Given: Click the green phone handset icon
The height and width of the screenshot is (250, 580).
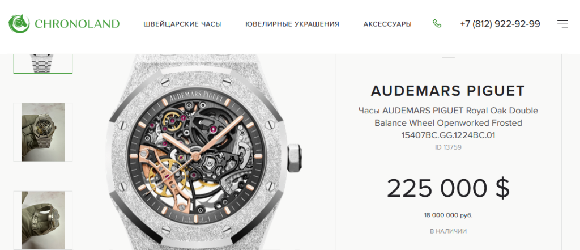Looking at the screenshot, I should (x=437, y=24).
